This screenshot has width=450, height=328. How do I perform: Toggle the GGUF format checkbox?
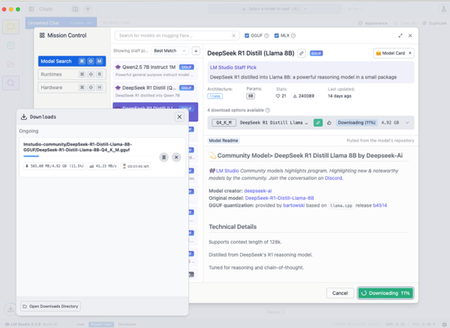click(247, 35)
